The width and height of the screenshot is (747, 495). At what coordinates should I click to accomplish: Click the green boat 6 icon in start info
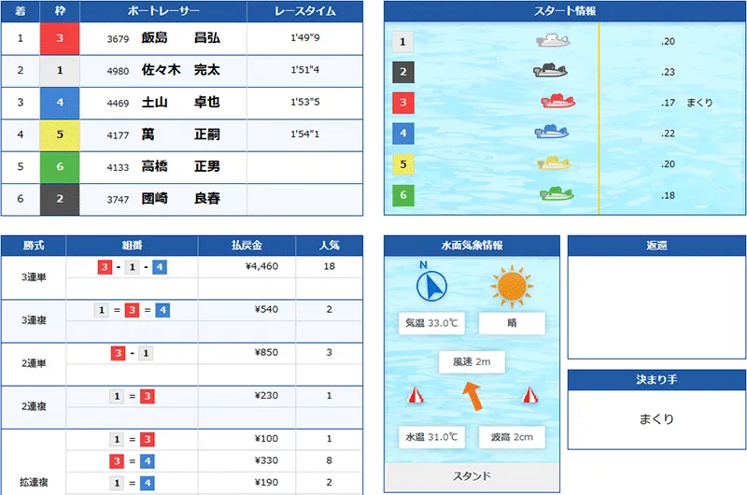click(x=557, y=193)
